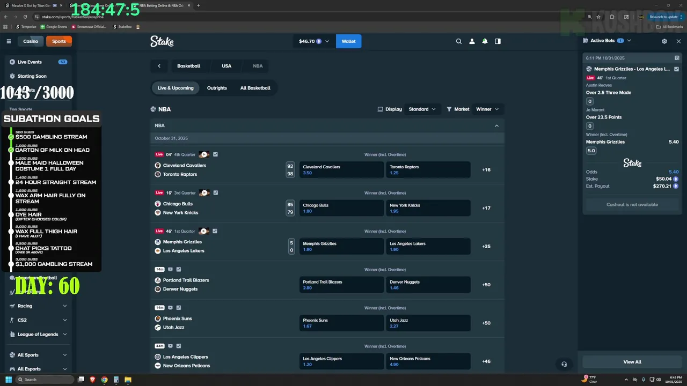687x386 pixels.
Task: Click the Live Events sidebar icon
Action: 12,62
